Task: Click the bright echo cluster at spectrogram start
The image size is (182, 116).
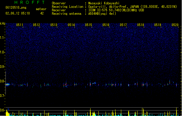Action: coord(8,84)
